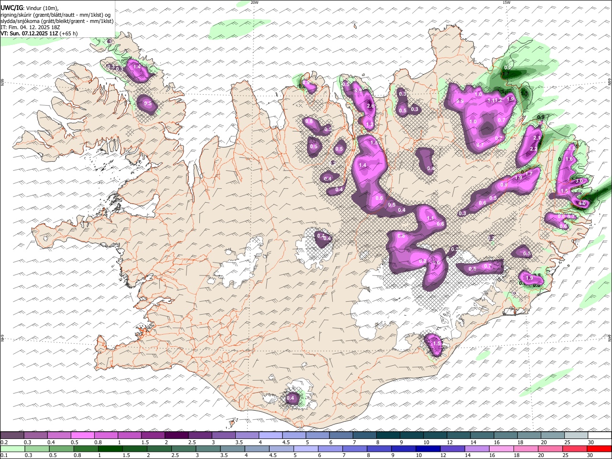Screen dimensions: 612x459
Task: Click the 2.2 precipitation value on the map
Action: (534, 149)
